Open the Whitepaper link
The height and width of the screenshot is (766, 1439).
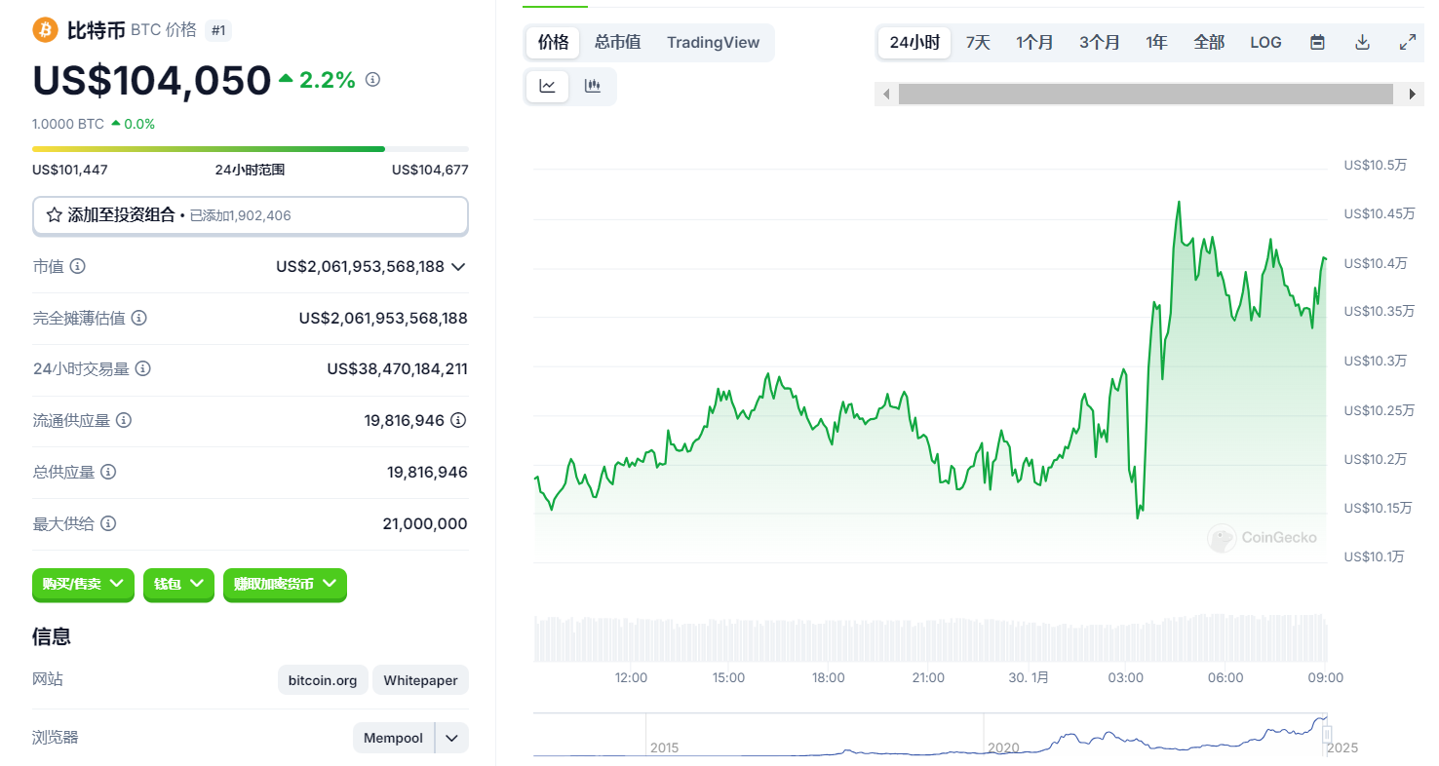point(420,680)
